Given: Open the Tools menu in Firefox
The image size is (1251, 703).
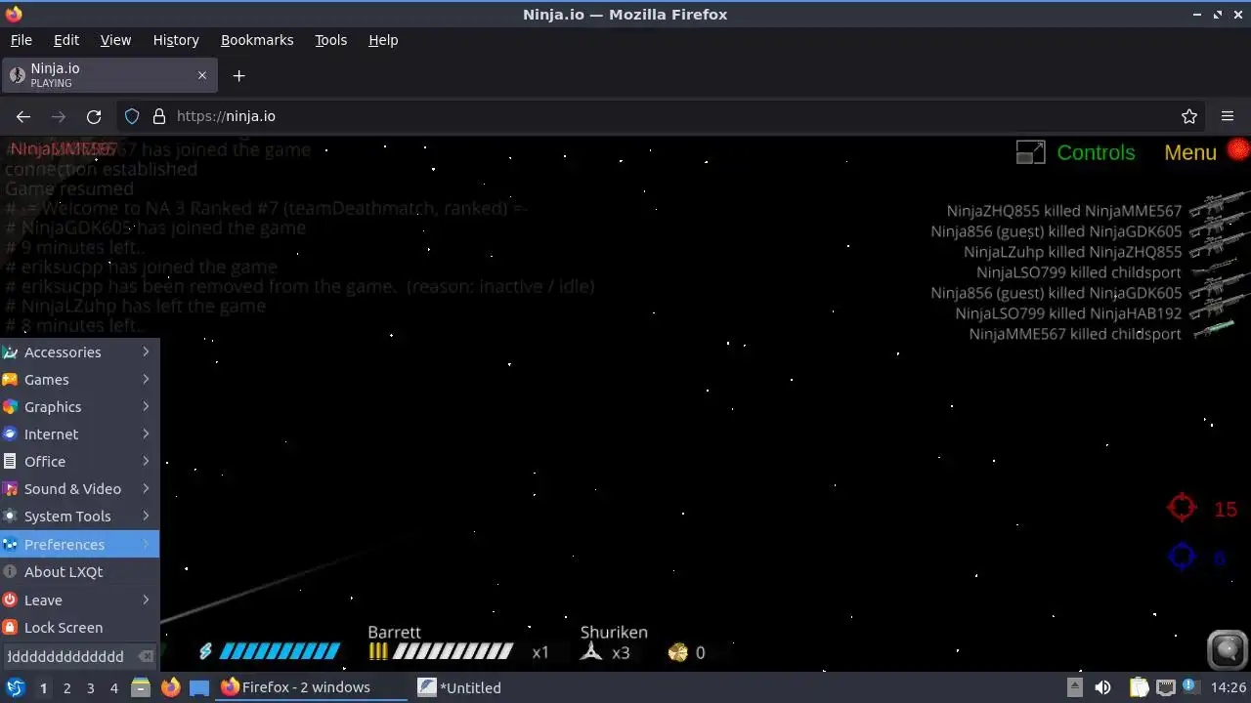Looking at the screenshot, I should tap(330, 40).
